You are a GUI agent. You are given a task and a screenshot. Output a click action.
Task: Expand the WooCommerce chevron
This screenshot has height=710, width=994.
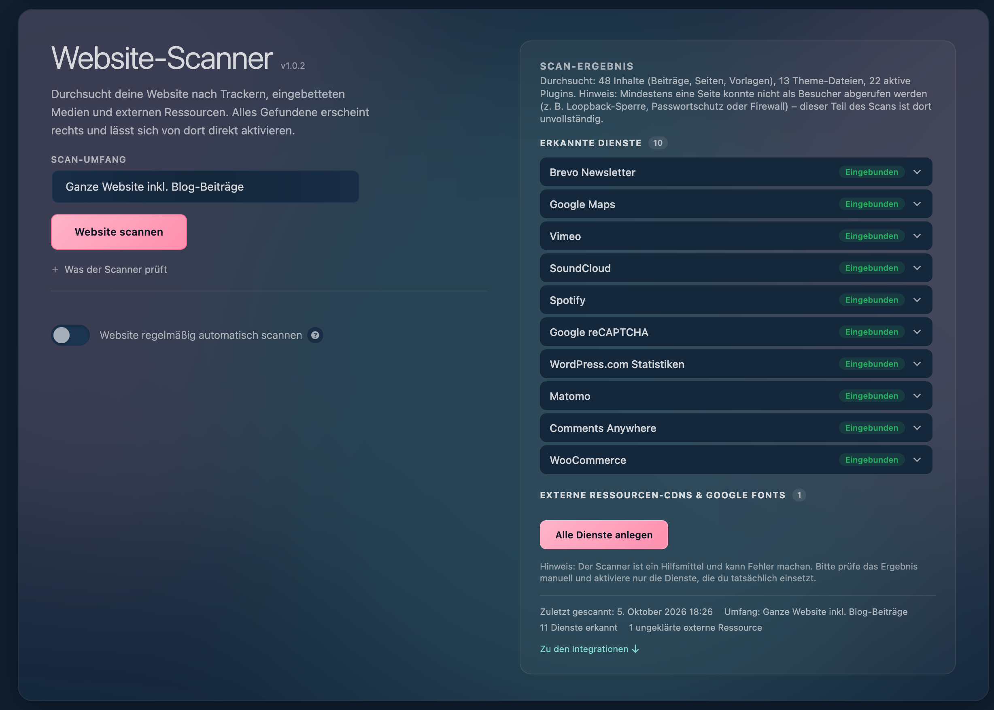917,459
